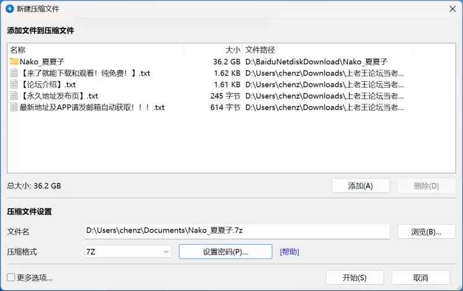Sort the list by the 大小 column header
Viewport: 463px width, 291px height.
pos(213,50)
